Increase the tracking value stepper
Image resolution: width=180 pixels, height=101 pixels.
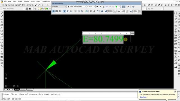[127, 11]
